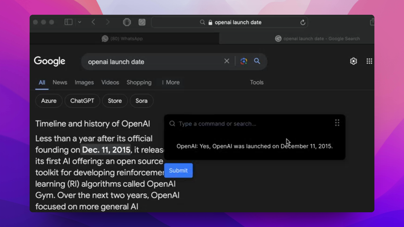
Task: Click the blue Submit button
Action: [178, 171]
